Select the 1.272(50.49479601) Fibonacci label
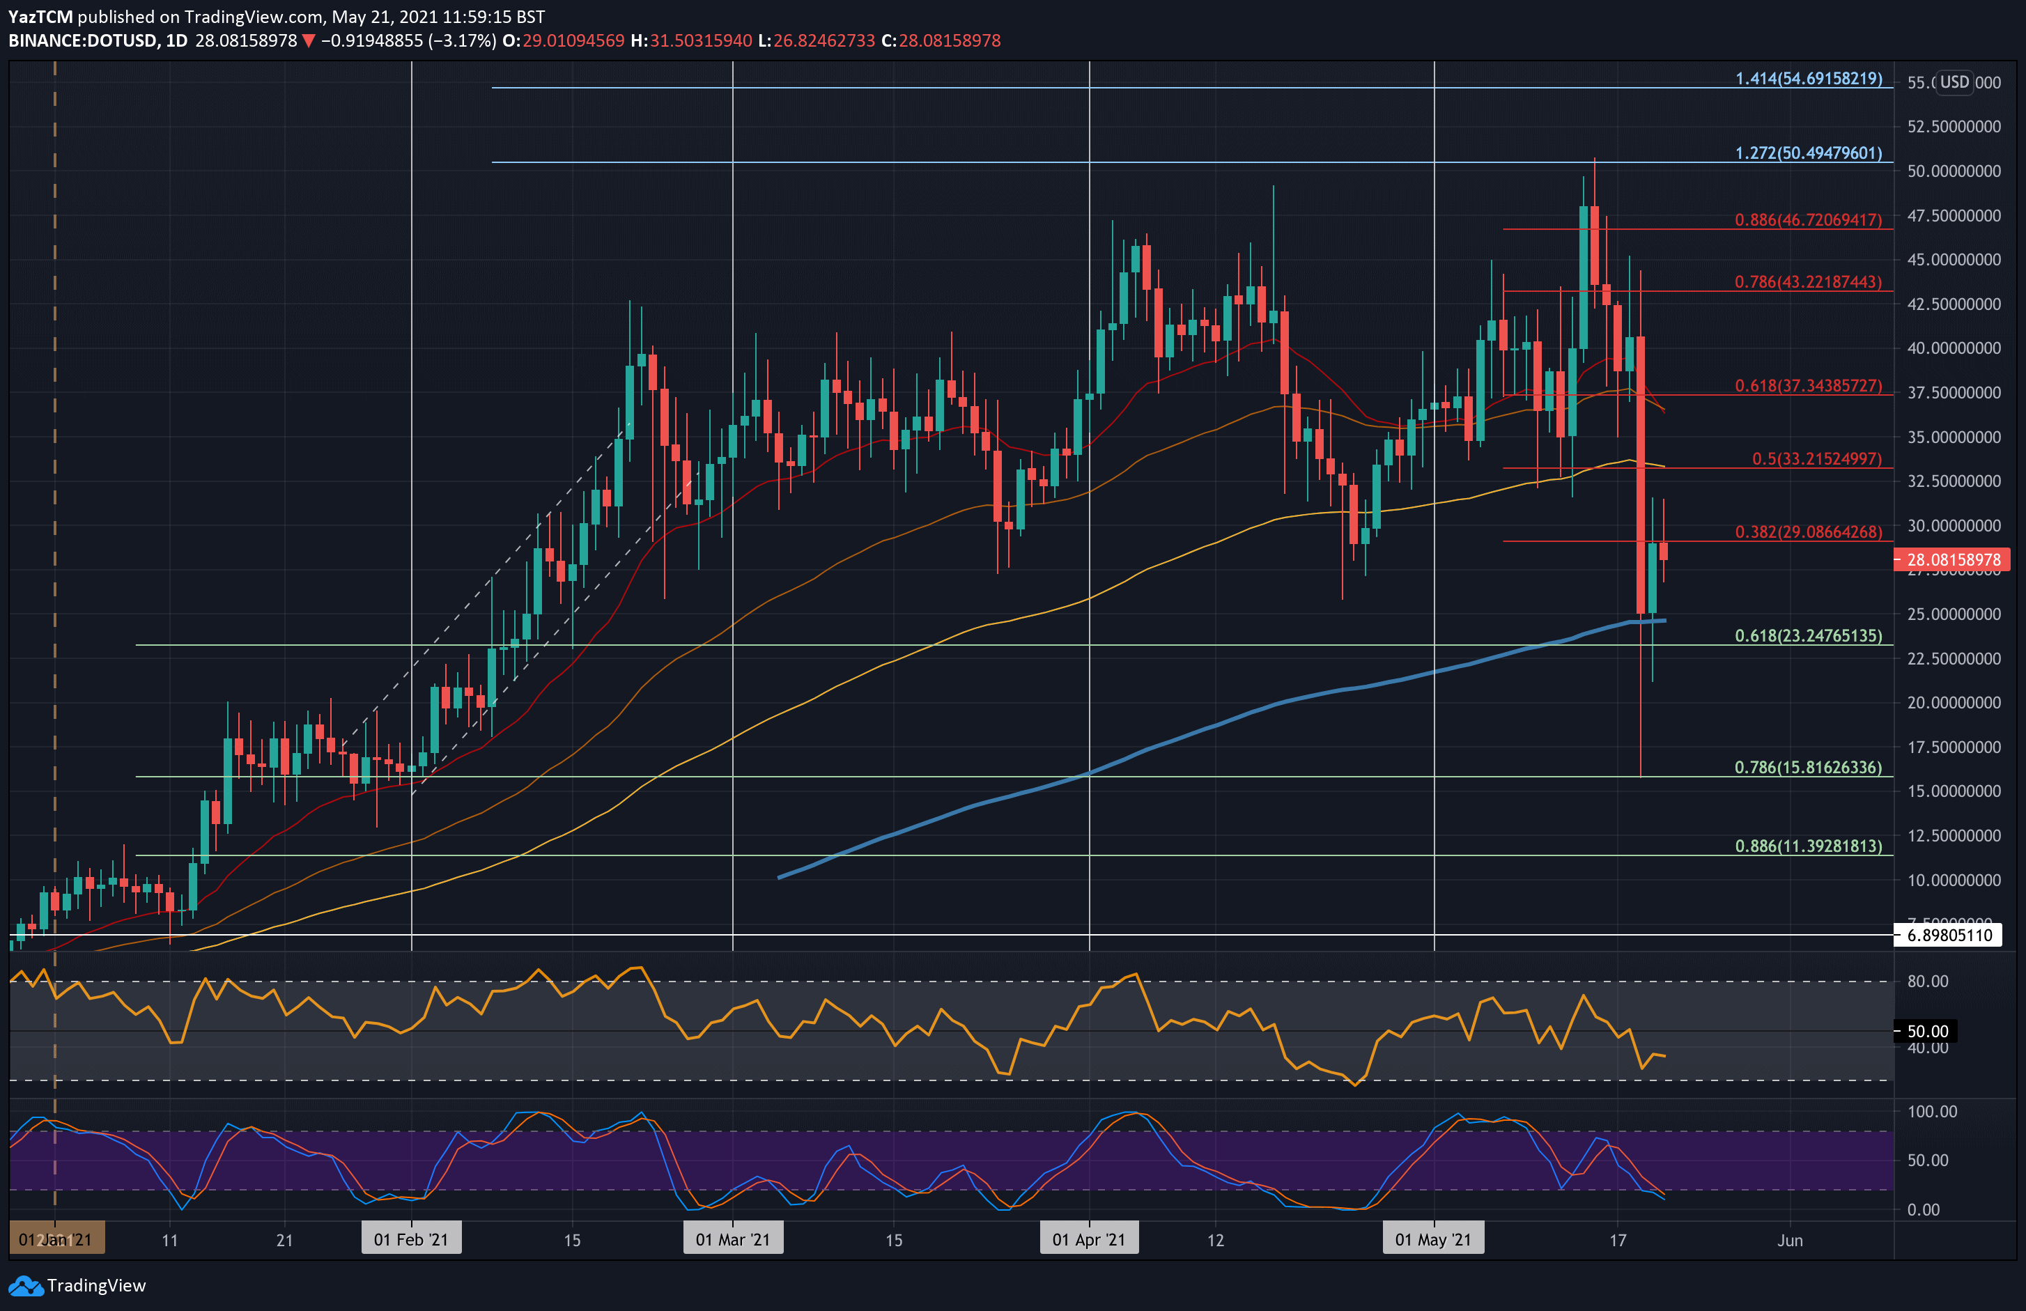 click(x=1809, y=153)
